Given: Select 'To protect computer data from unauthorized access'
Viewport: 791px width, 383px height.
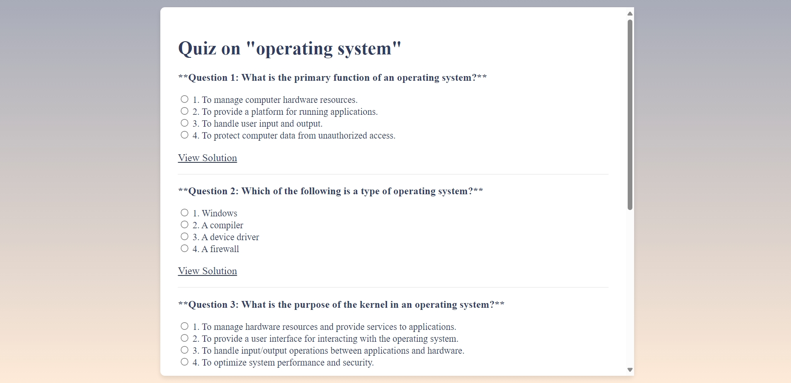Looking at the screenshot, I should (185, 135).
